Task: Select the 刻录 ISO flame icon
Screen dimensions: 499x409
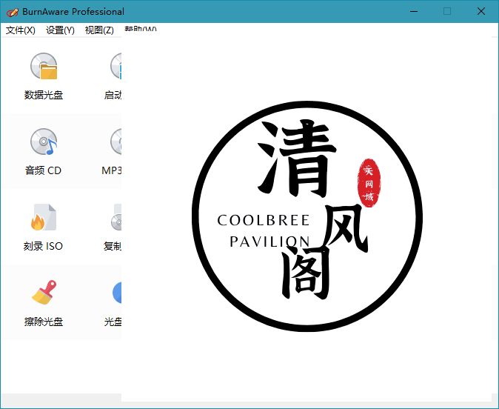Action: (x=44, y=217)
